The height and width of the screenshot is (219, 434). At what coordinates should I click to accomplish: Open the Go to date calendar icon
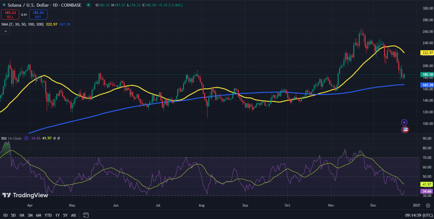[86, 215]
